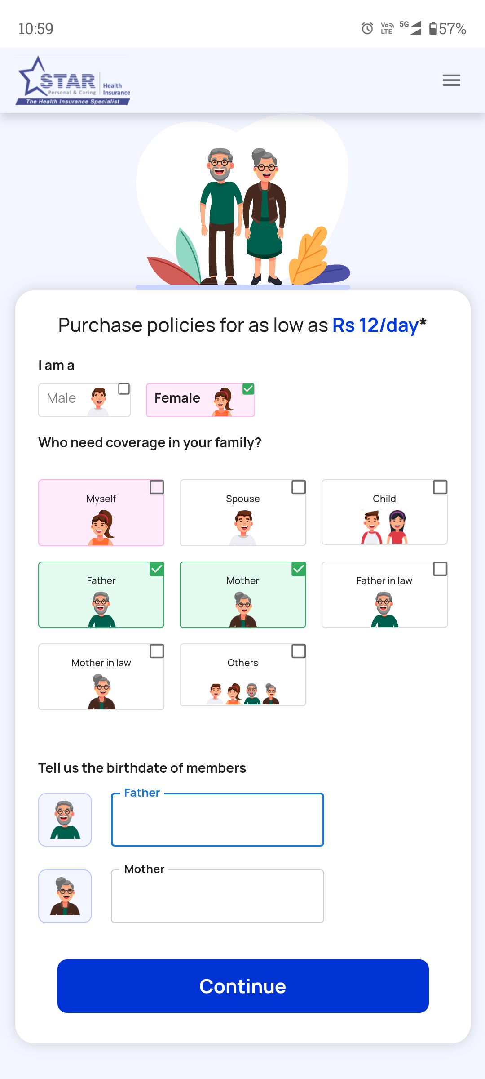Tap the Star Health Insurance logo
The height and width of the screenshot is (1079, 485).
click(x=73, y=81)
